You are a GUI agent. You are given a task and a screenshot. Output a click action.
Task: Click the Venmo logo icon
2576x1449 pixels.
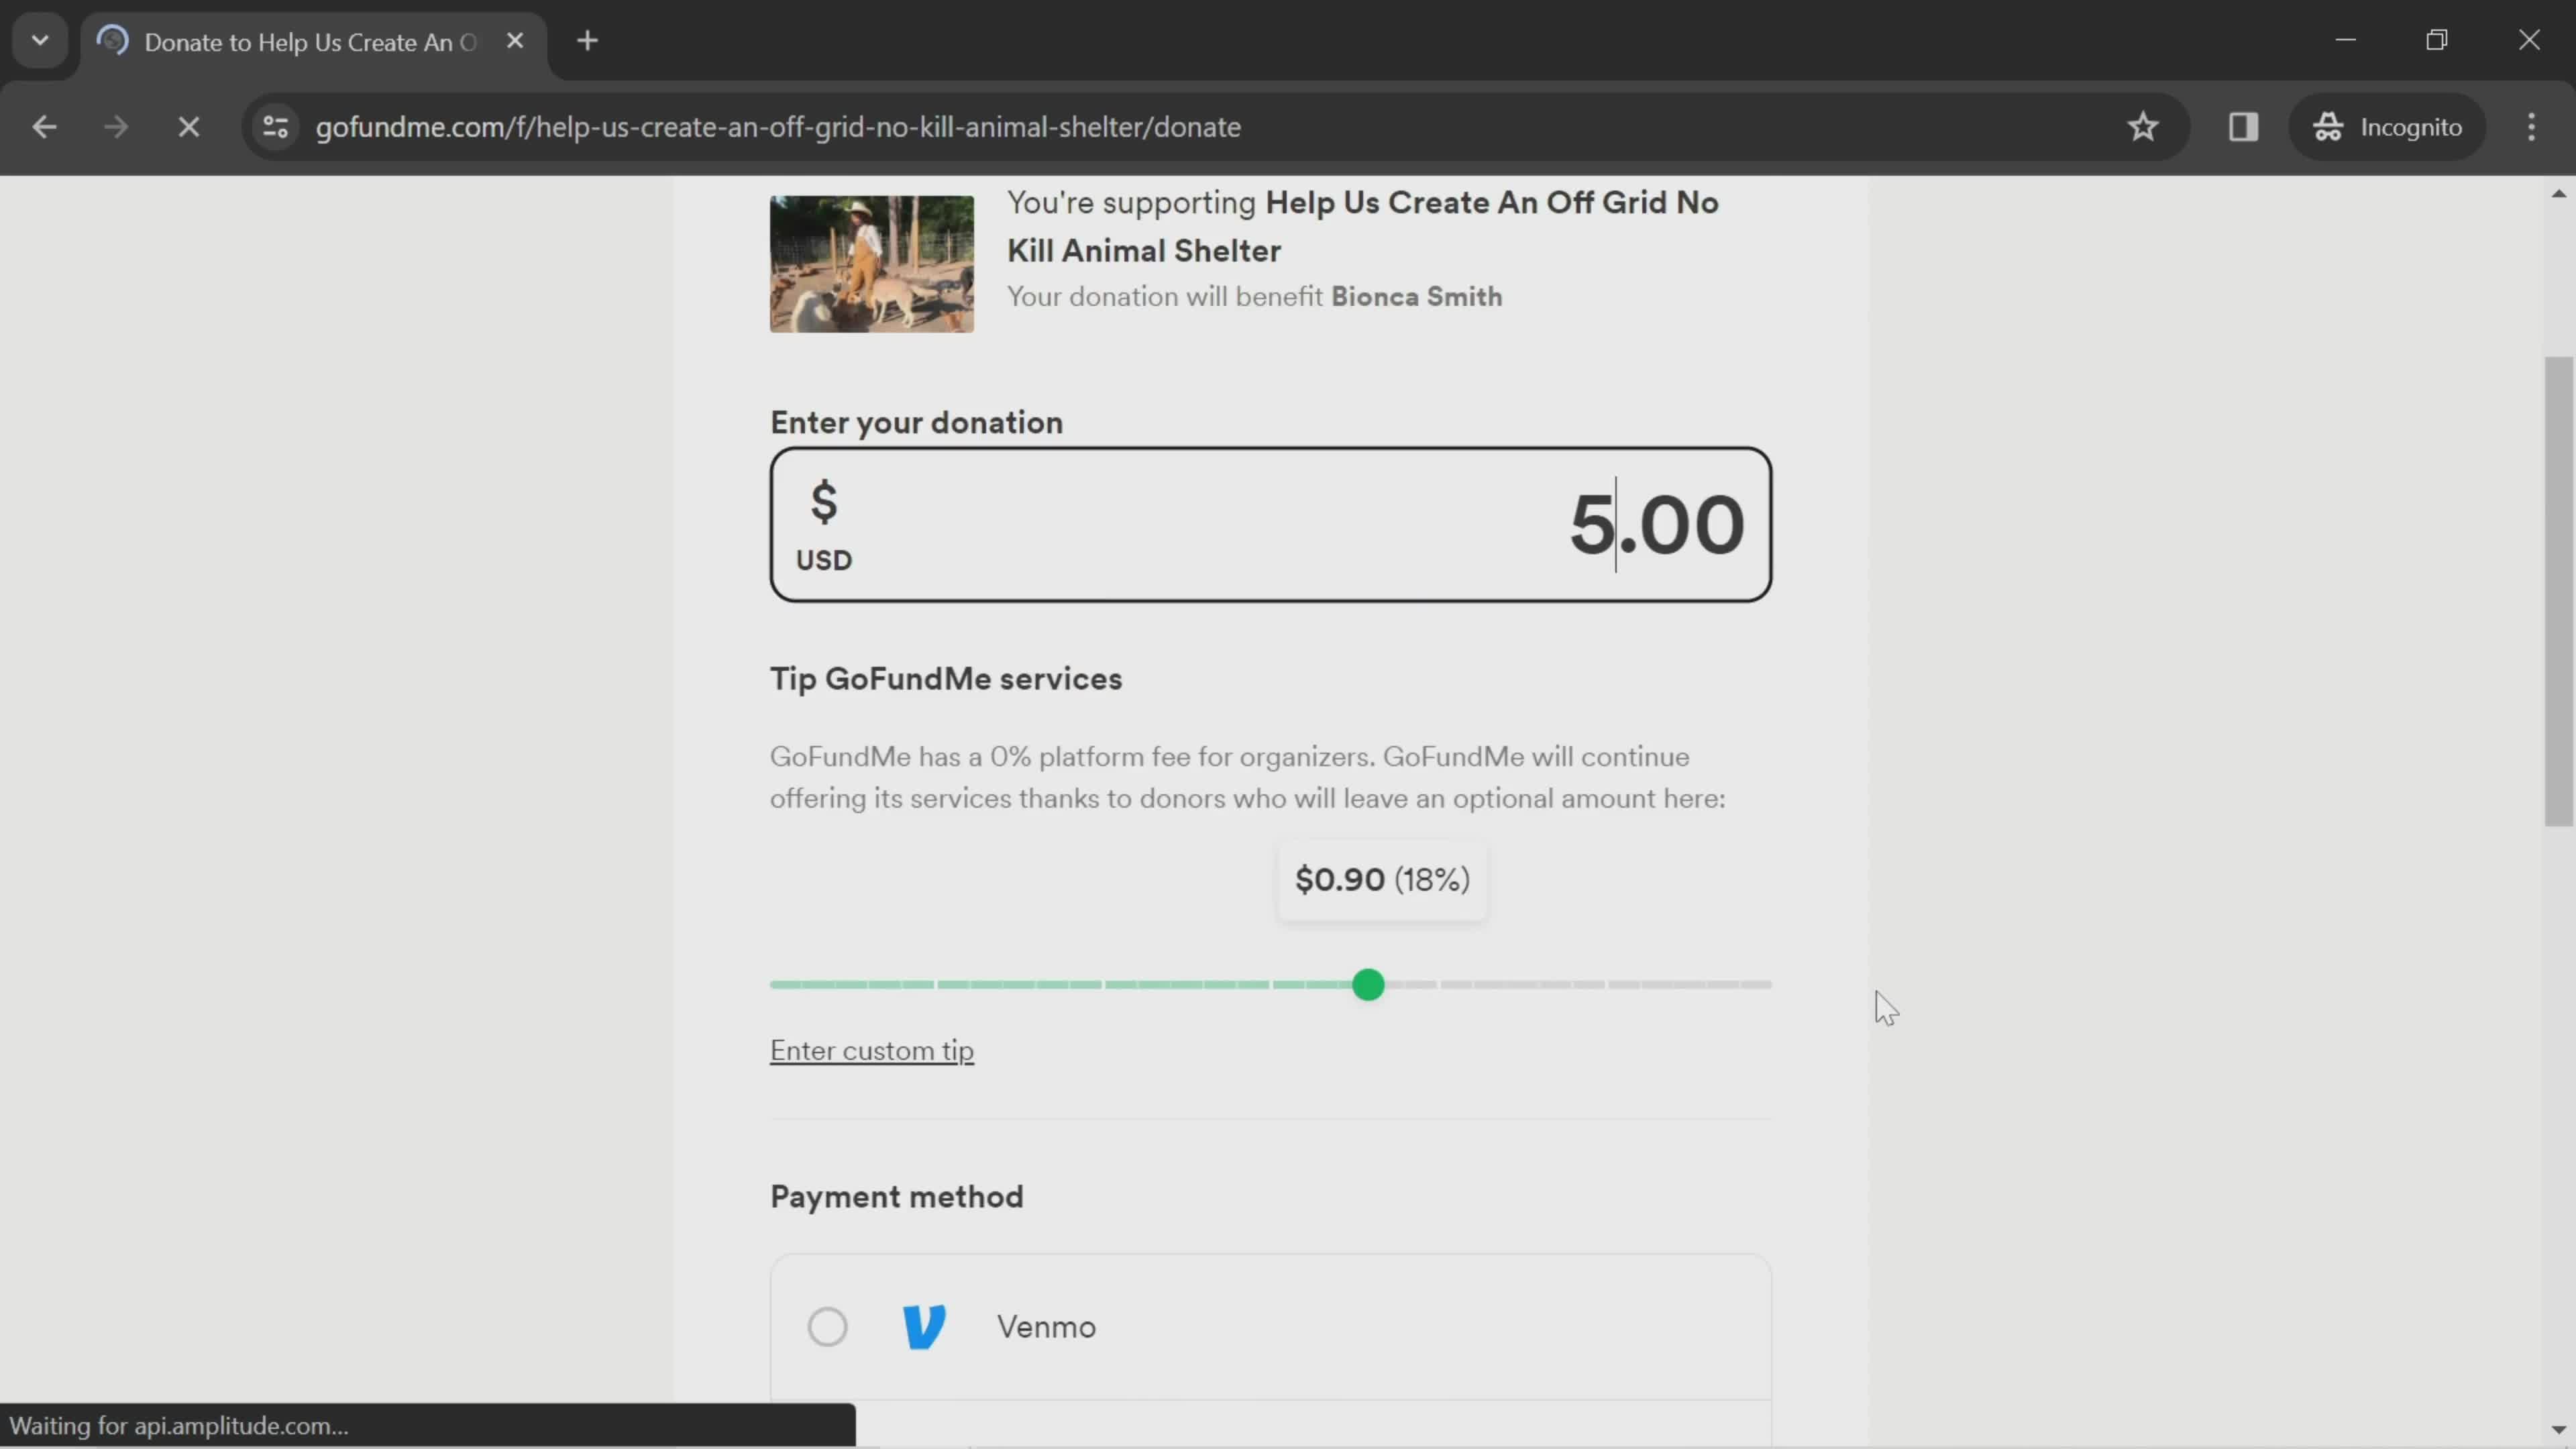point(924,1327)
